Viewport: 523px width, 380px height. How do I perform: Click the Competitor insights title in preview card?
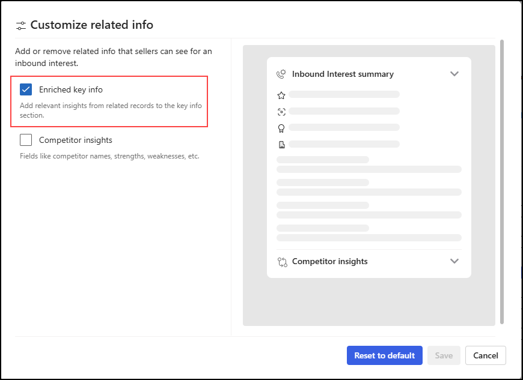pyautogui.click(x=330, y=261)
